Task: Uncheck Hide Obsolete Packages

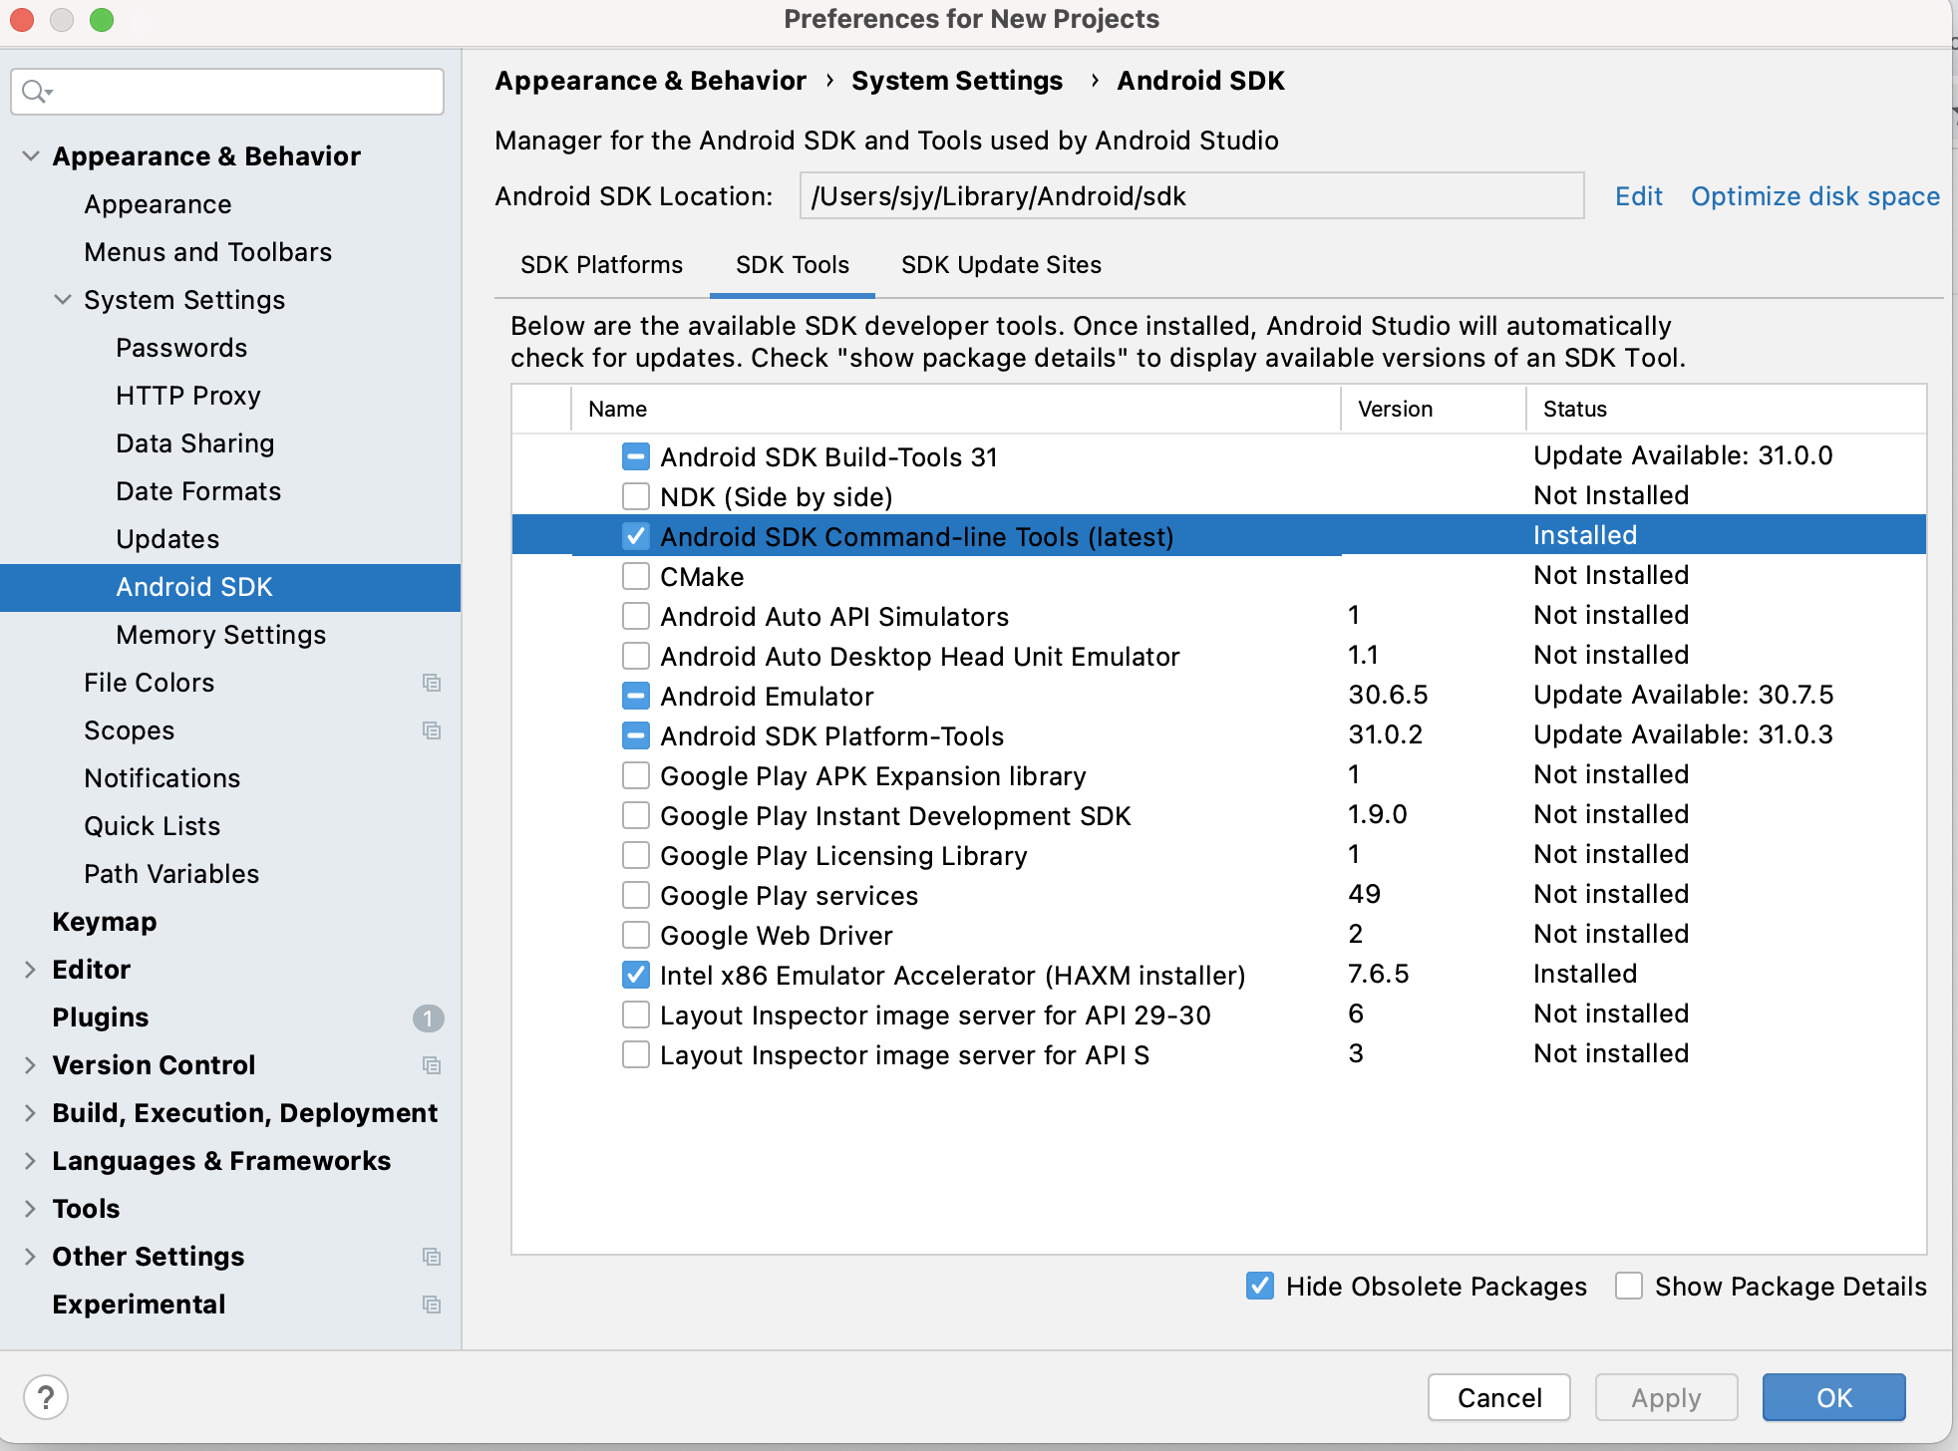Action: coord(1260,1287)
